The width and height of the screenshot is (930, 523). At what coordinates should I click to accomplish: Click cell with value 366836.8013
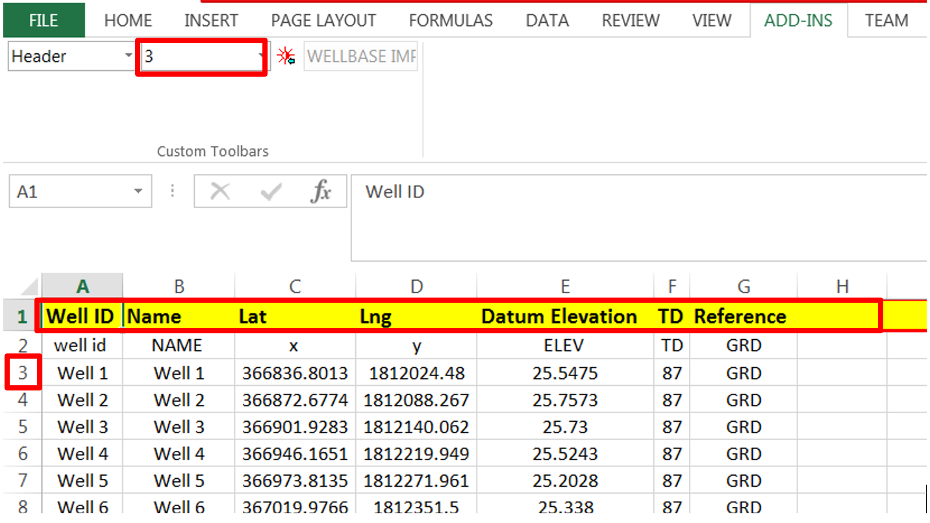click(x=295, y=373)
